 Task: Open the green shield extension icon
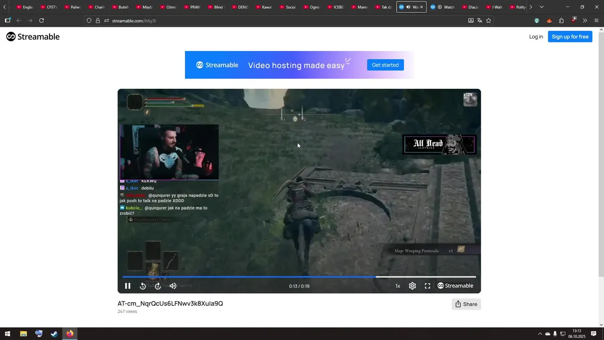click(x=537, y=20)
